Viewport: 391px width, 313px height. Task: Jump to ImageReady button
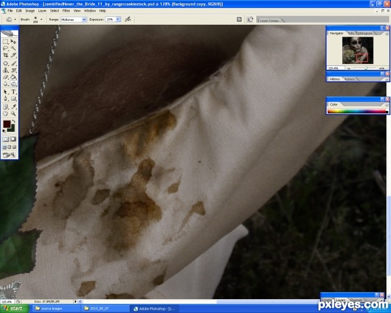[x=9, y=155]
